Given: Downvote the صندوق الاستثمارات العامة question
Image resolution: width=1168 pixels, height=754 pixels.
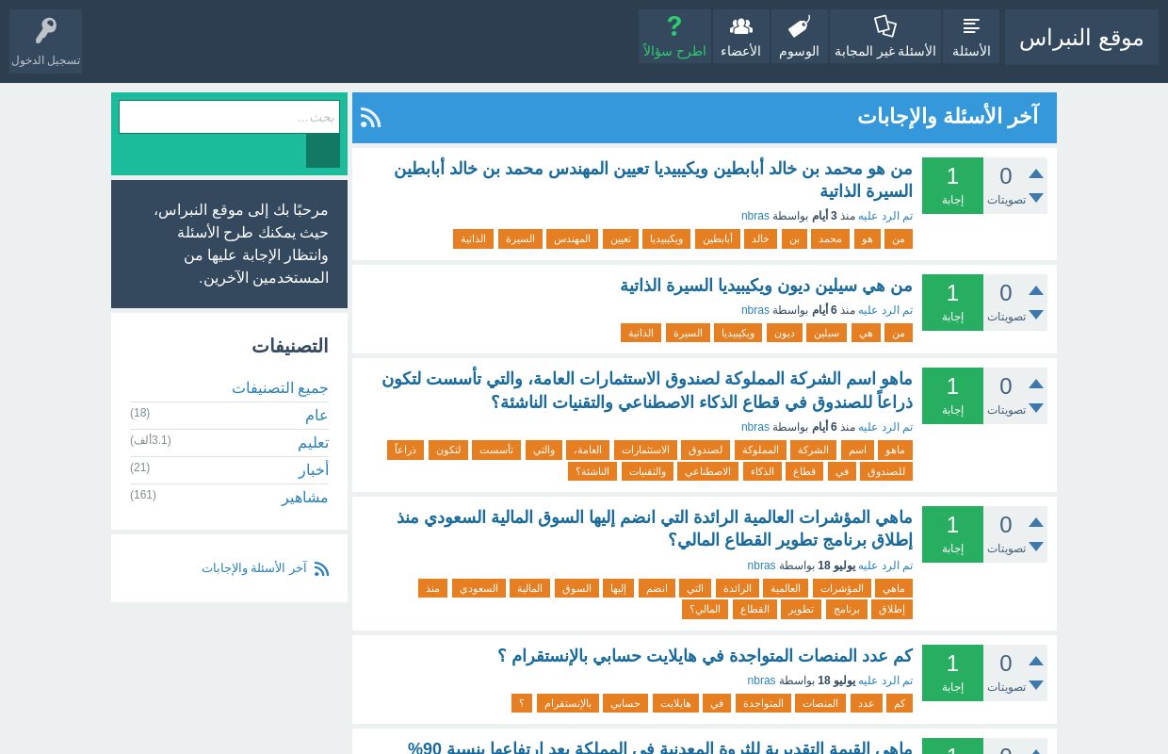Looking at the screenshot, I should pyautogui.click(x=1036, y=408).
